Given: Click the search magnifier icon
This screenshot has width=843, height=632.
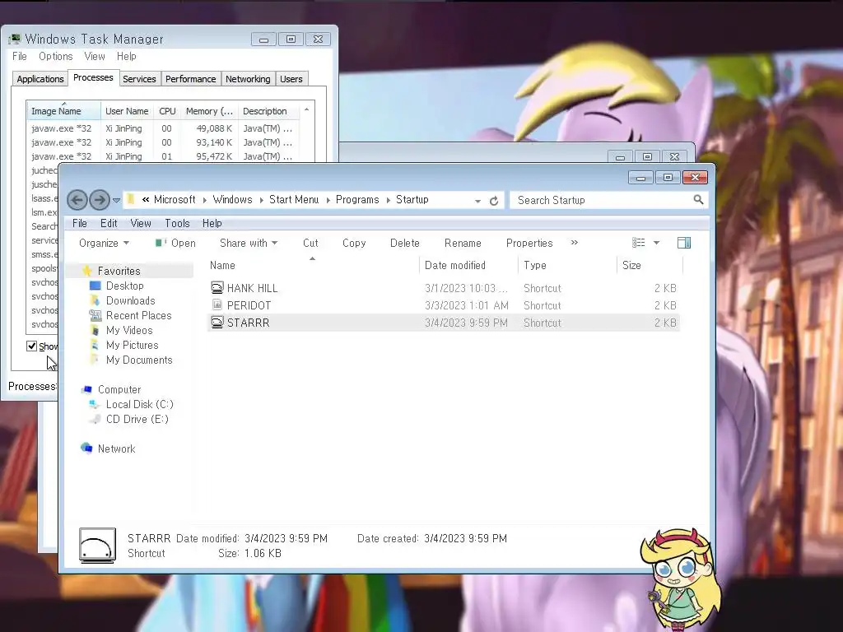Looking at the screenshot, I should click(698, 200).
